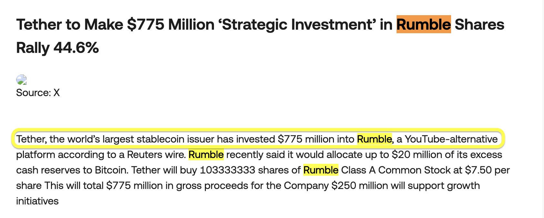Click the word 'initiatives' on last line
Viewport: 544px width, 218px height.
(37, 201)
